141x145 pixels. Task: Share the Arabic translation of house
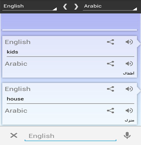point(110,111)
